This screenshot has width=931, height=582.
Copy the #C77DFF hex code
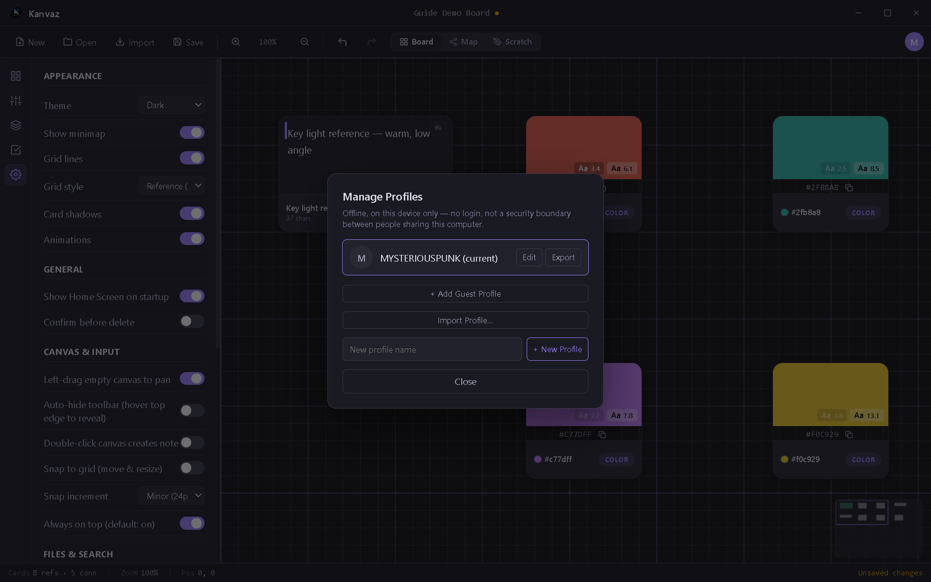click(602, 435)
